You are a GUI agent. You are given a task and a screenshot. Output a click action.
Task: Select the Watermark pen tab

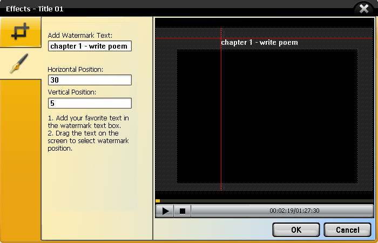coord(21,63)
